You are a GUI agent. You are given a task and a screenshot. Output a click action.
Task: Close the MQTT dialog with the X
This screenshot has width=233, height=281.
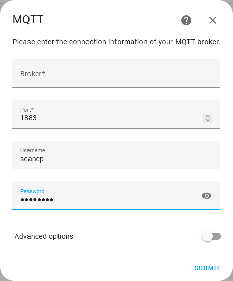click(x=213, y=20)
